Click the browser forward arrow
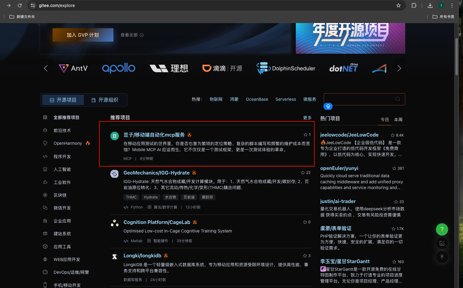This screenshot has height=288, width=463. [x=9, y=5]
